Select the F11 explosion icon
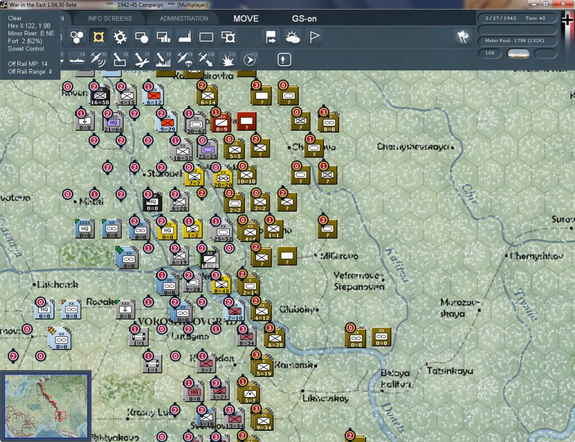This screenshot has height=442, width=575. coord(228,60)
